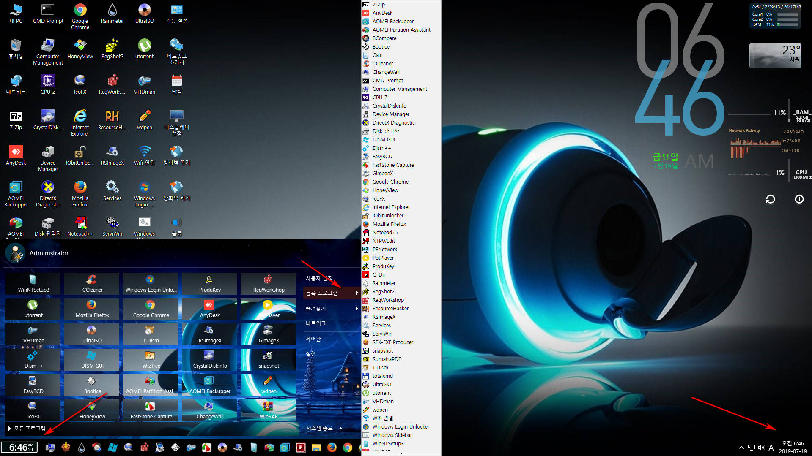Select CrystalDiskInfo in the program list

pyautogui.click(x=401, y=106)
